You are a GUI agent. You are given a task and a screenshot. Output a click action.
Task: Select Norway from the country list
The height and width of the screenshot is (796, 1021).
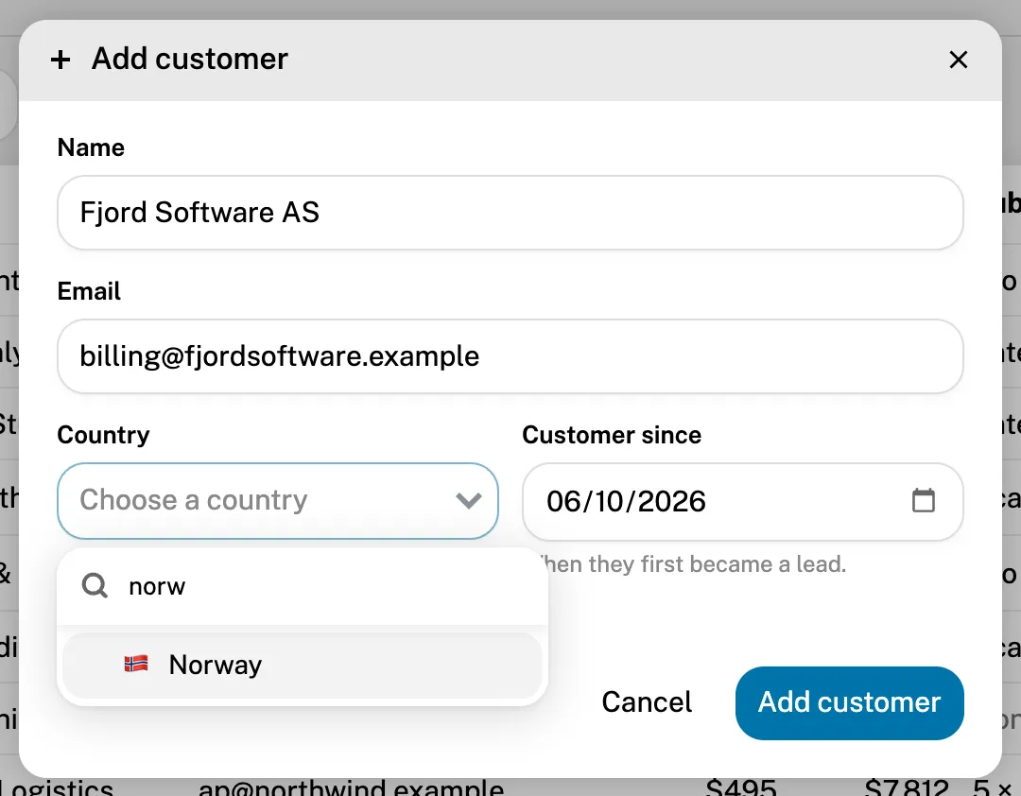pyautogui.click(x=303, y=666)
